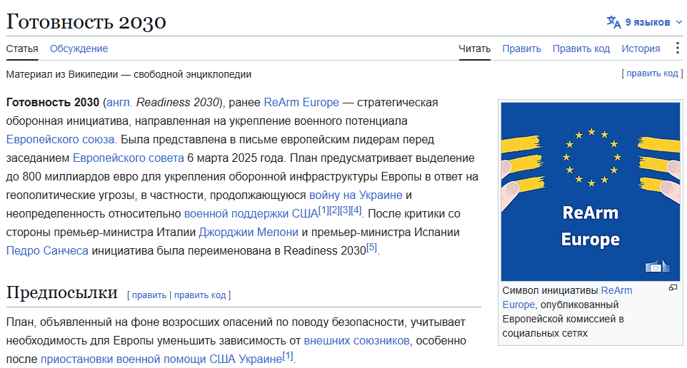Screen dimensions: 687x368
Task: Click the language translation icon
Action: (x=613, y=22)
